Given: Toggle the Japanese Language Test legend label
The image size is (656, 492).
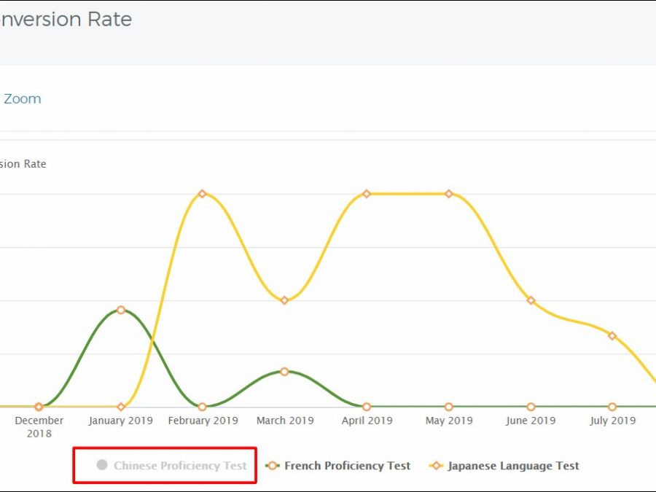Looking at the screenshot, I should [x=513, y=466].
